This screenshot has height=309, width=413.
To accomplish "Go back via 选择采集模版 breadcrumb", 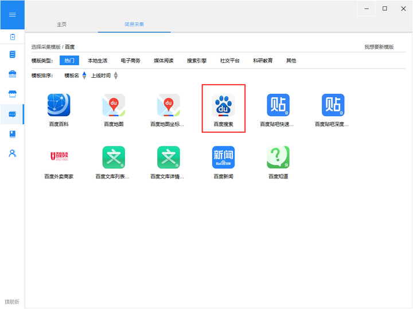I will pos(46,47).
